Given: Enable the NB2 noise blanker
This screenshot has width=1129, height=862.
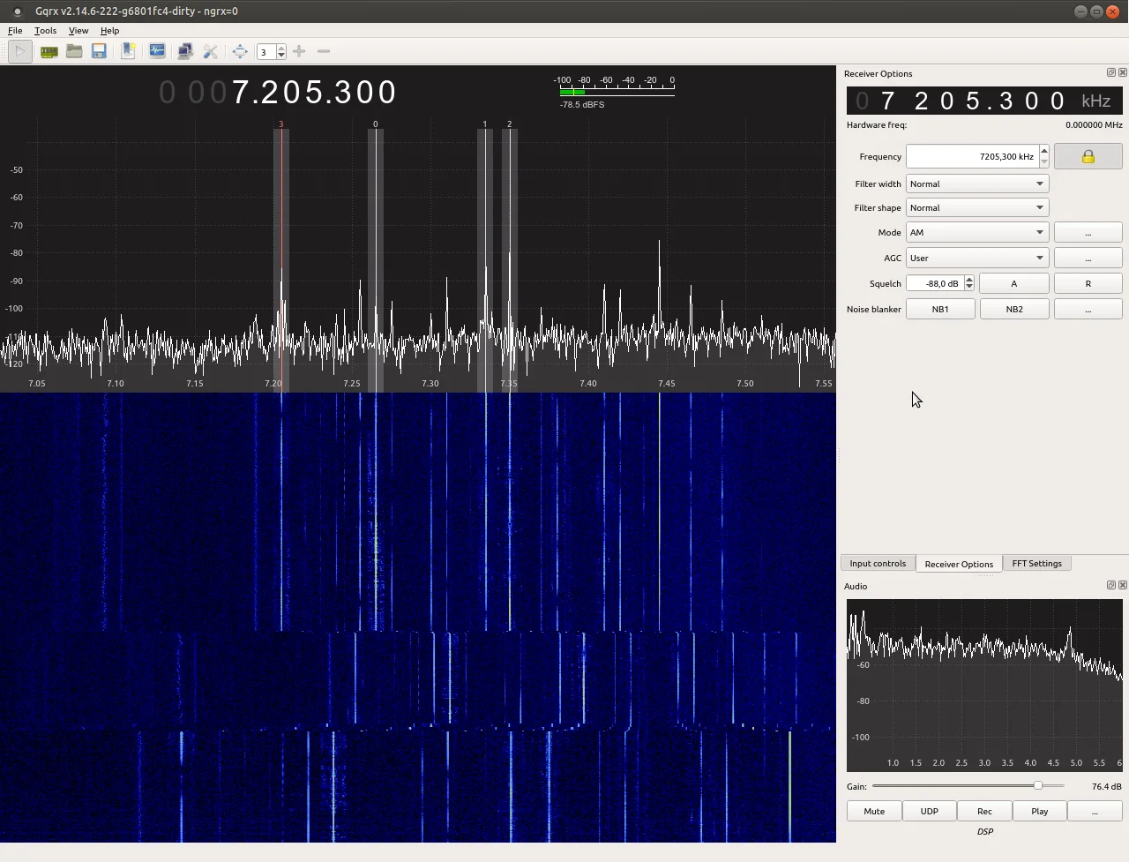Looking at the screenshot, I should 1014,310.
